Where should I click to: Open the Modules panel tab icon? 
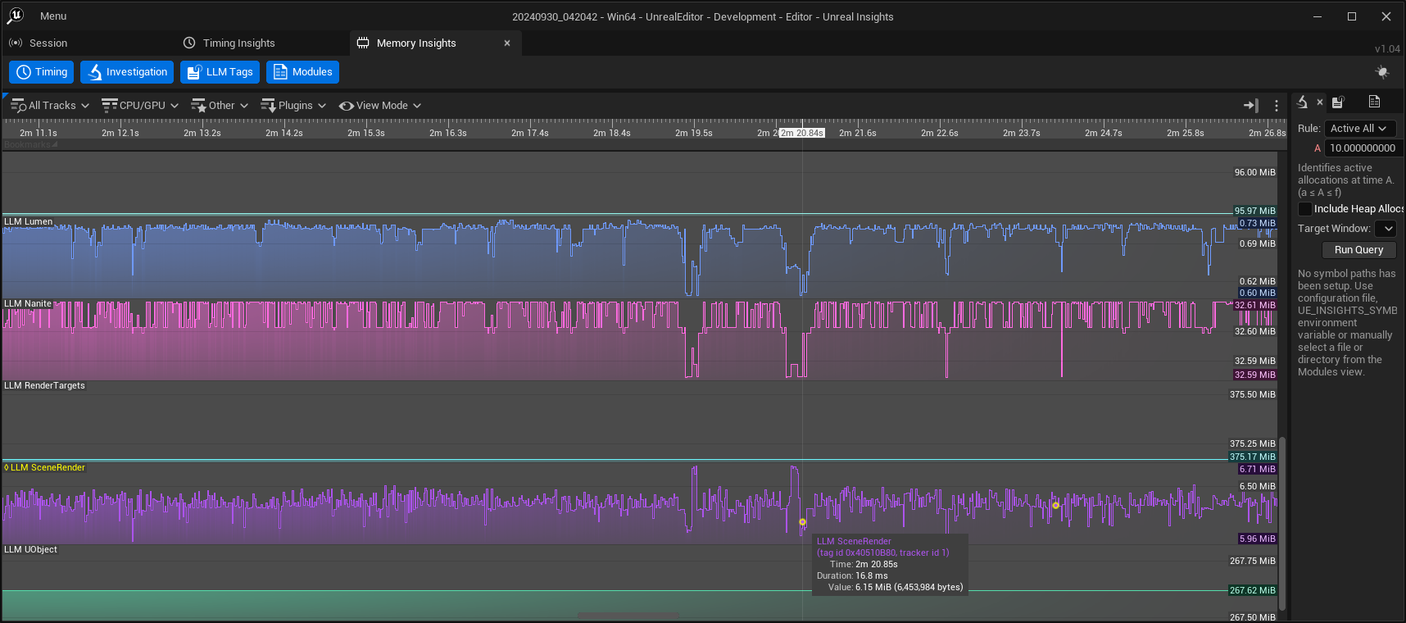(x=1374, y=102)
